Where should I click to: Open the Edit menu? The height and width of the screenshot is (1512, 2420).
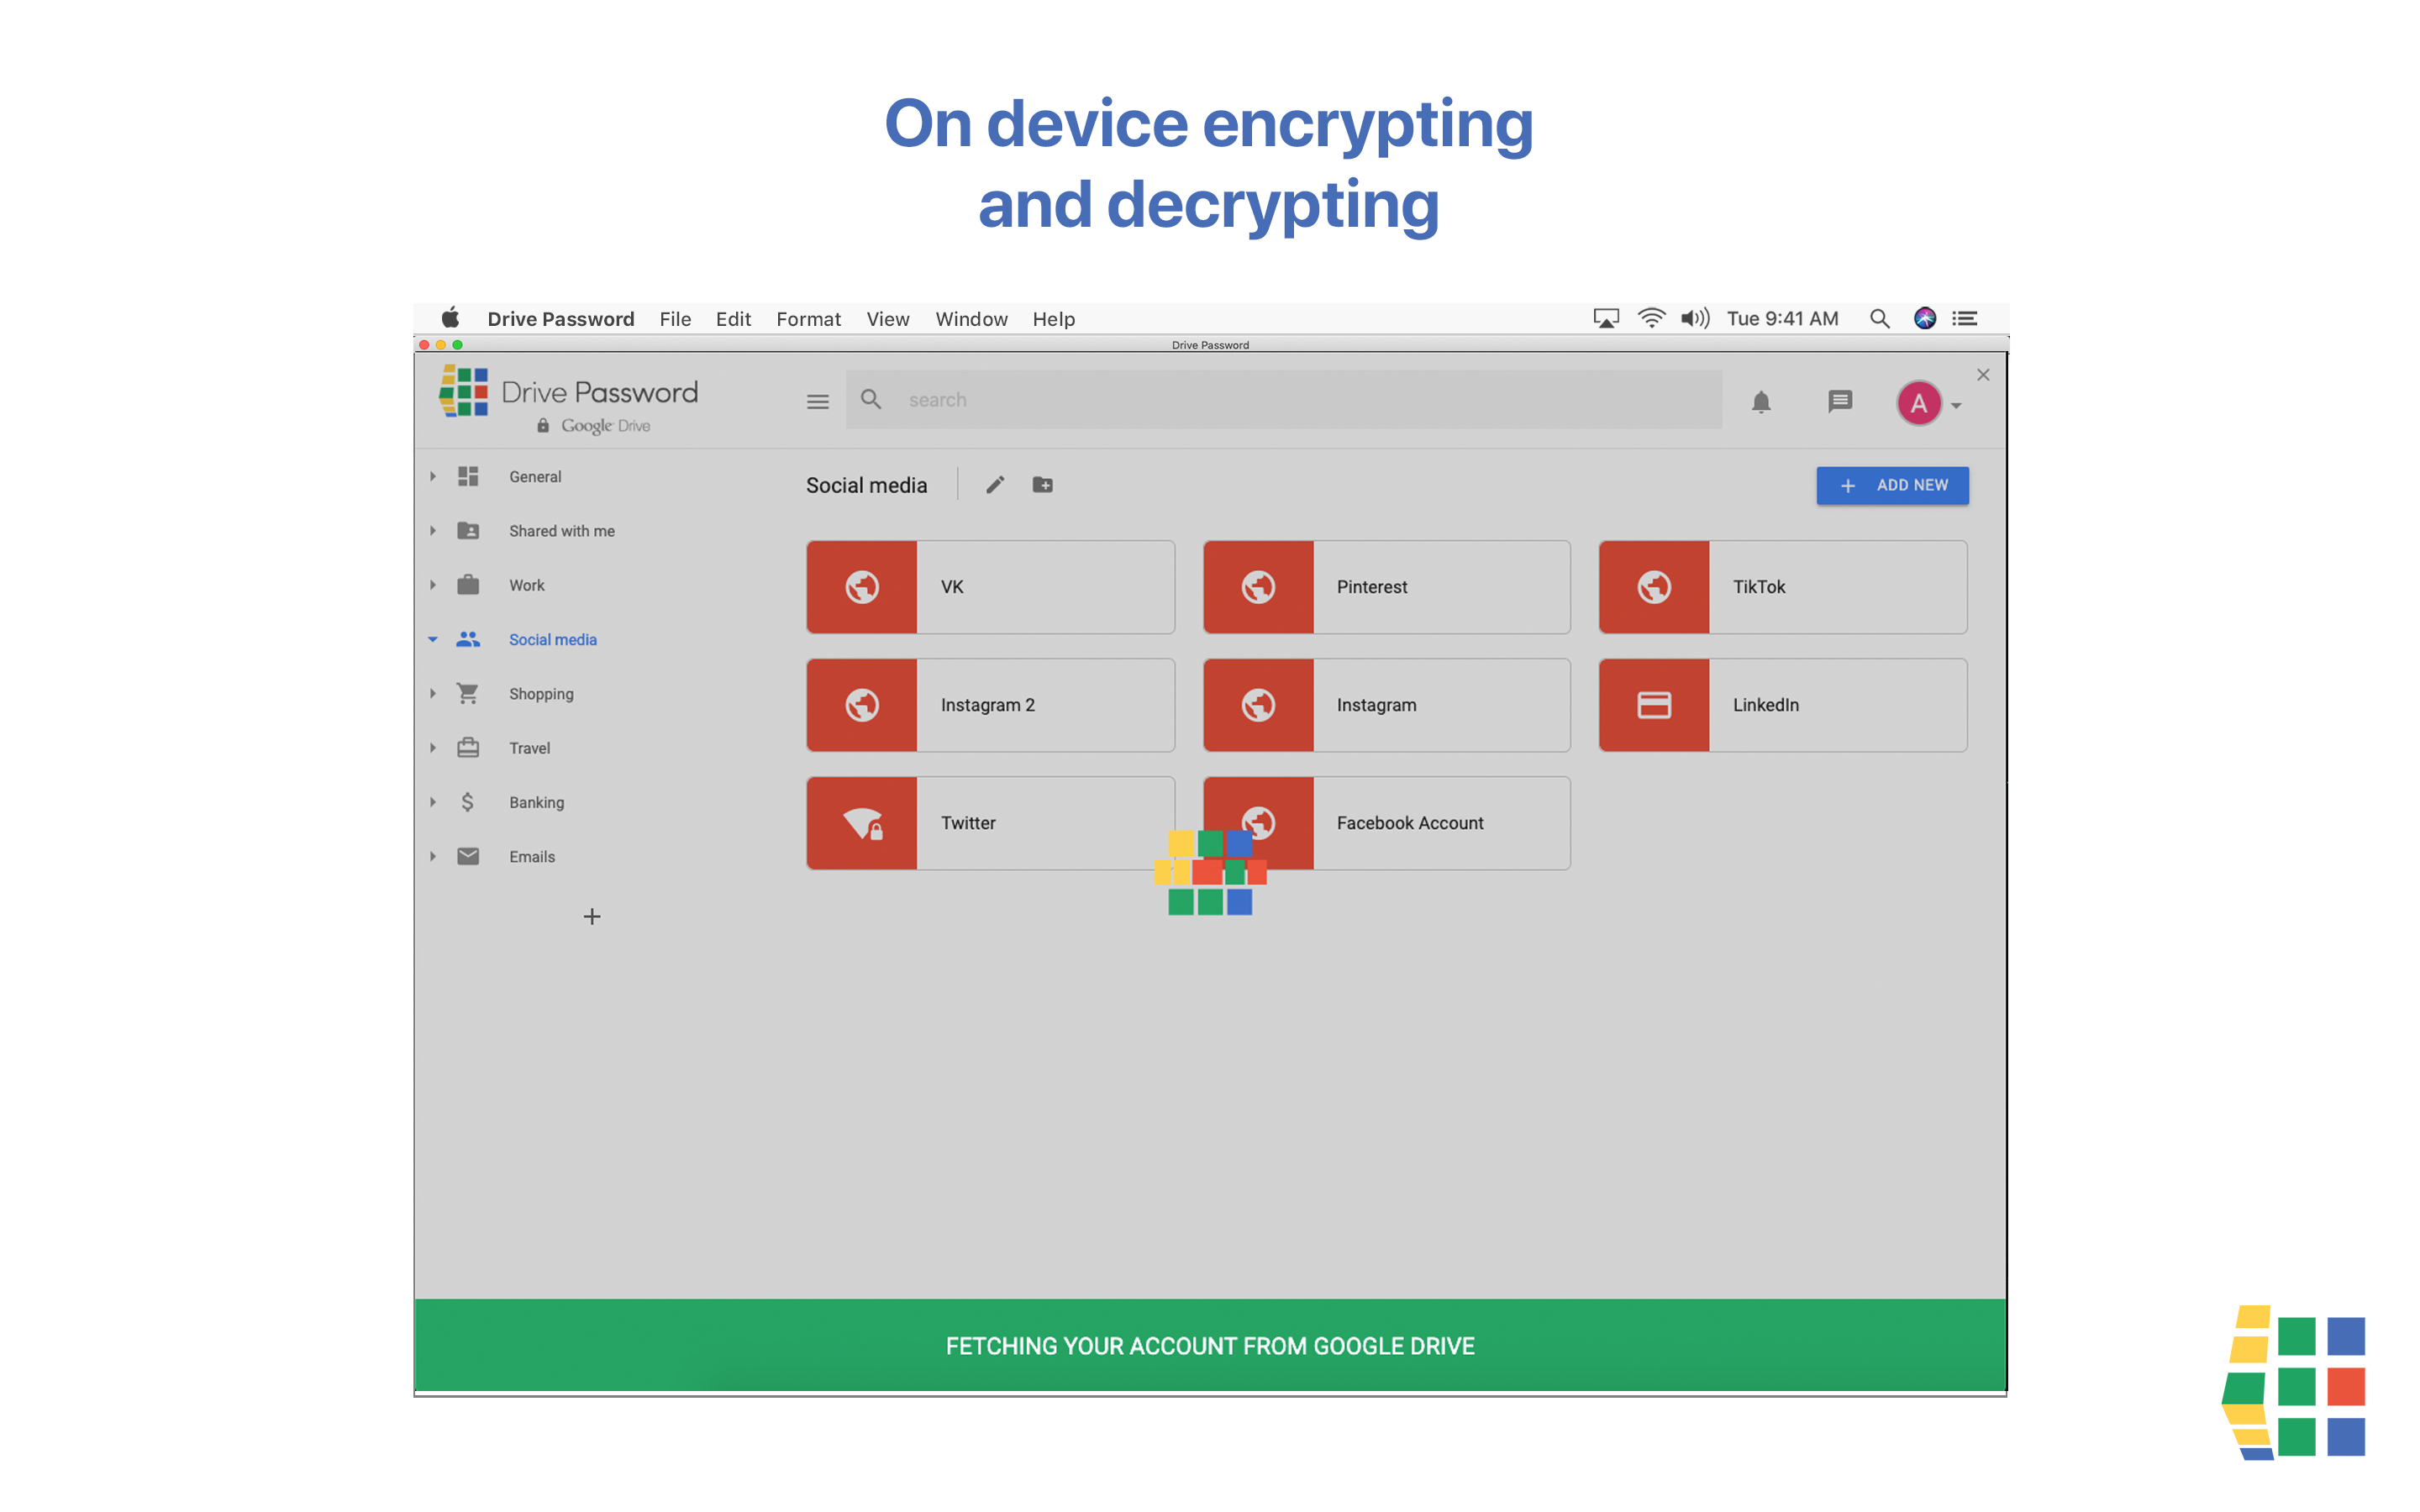[x=733, y=319]
